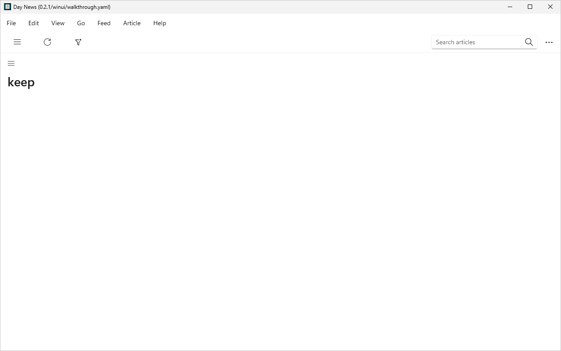The width and height of the screenshot is (561, 351).
Task: Refresh feeds with the circular arrow icon
Action: tap(47, 42)
